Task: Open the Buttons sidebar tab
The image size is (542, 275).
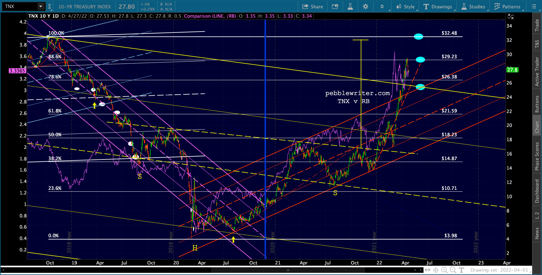Action: pyautogui.click(x=537, y=104)
